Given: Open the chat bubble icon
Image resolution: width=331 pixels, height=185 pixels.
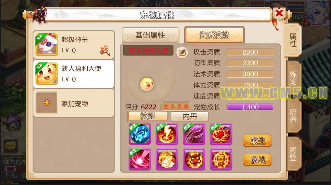Looking at the screenshot, I should coord(10,146).
